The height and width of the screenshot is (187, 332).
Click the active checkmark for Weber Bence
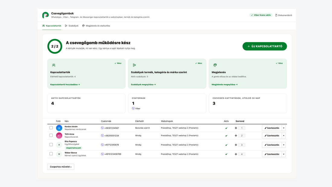click(226, 154)
